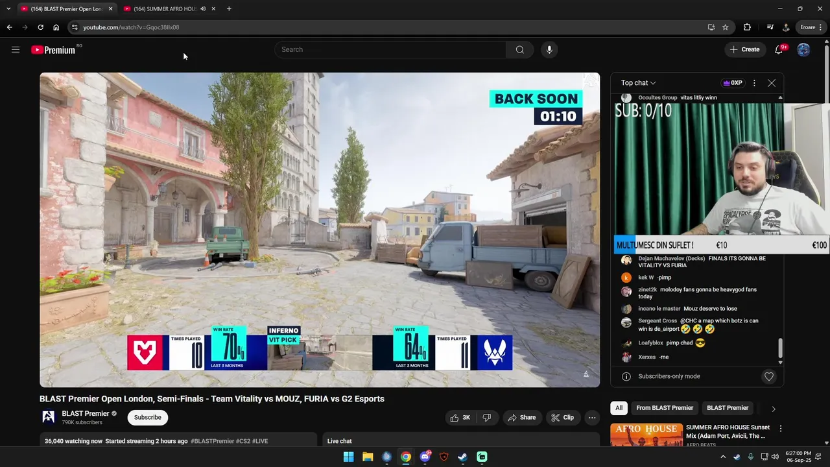Click the Create button
Image resolution: width=830 pixels, height=467 pixels.
744,50
